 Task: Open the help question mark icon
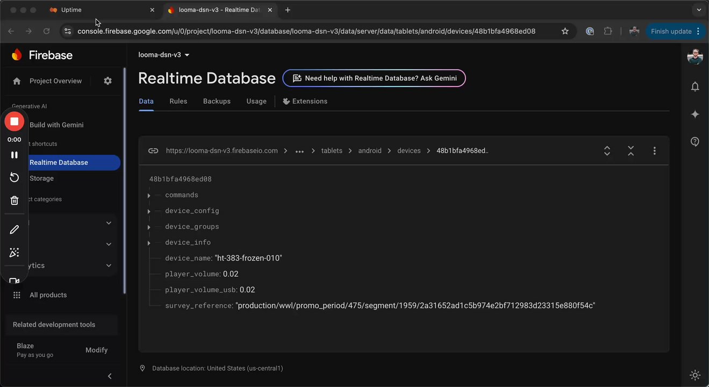click(x=695, y=142)
